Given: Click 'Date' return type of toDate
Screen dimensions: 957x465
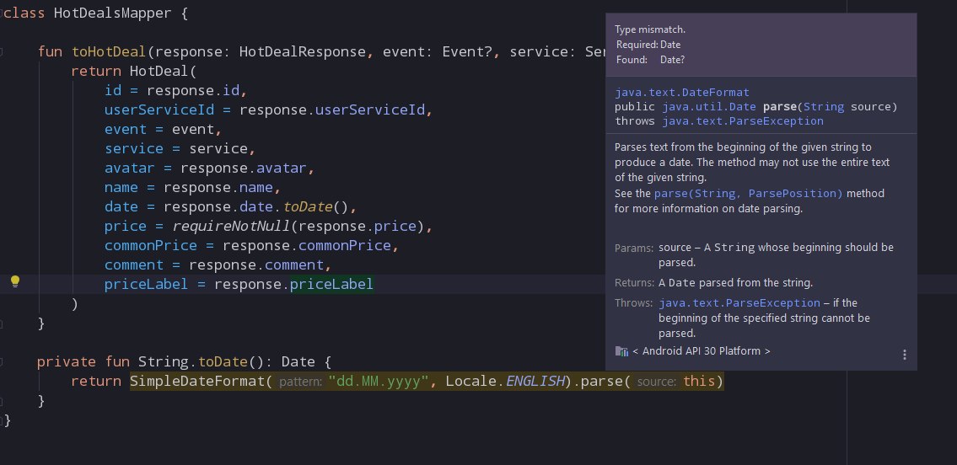Looking at the screenshot, I should click(x=298, y=362).
